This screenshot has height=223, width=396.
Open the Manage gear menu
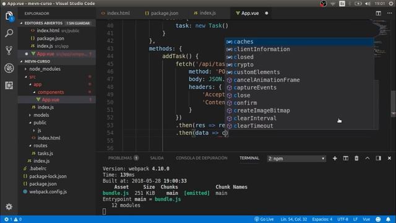(9, 206)
